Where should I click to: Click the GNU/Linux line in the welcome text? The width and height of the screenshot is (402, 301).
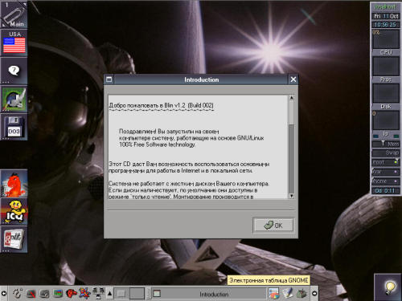[191, 138]
